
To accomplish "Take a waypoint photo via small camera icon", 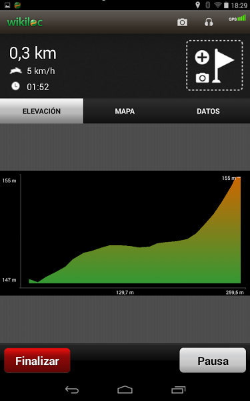I will click(203, 78).
